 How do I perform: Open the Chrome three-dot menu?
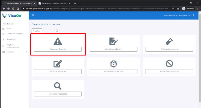point(198,8)
